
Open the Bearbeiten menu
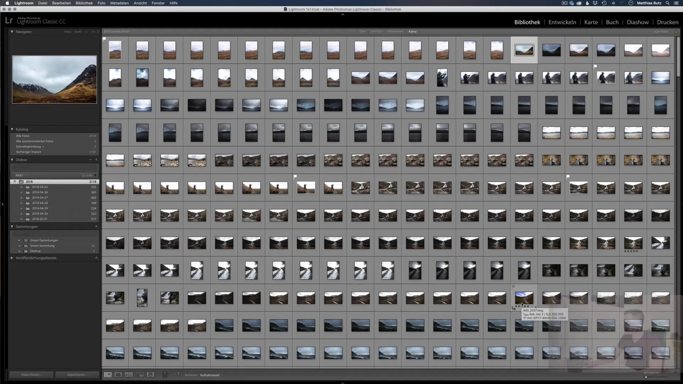click(x=61, y=3)
